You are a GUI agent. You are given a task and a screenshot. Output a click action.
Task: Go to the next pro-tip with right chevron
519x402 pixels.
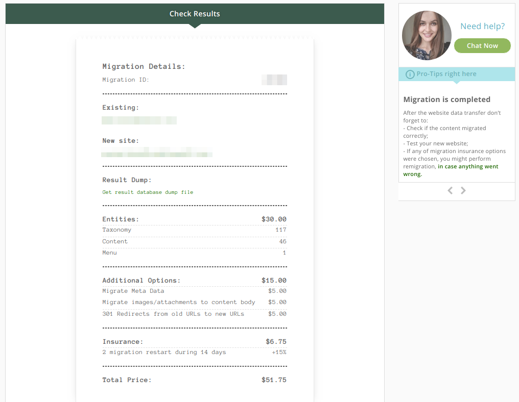click(x=463, y=190)
